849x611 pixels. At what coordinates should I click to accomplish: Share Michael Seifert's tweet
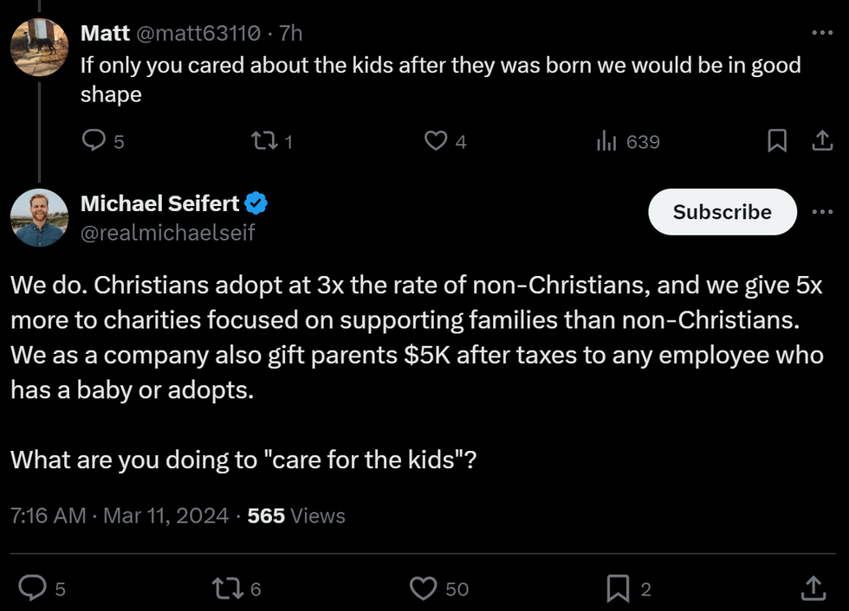(813, 588)
